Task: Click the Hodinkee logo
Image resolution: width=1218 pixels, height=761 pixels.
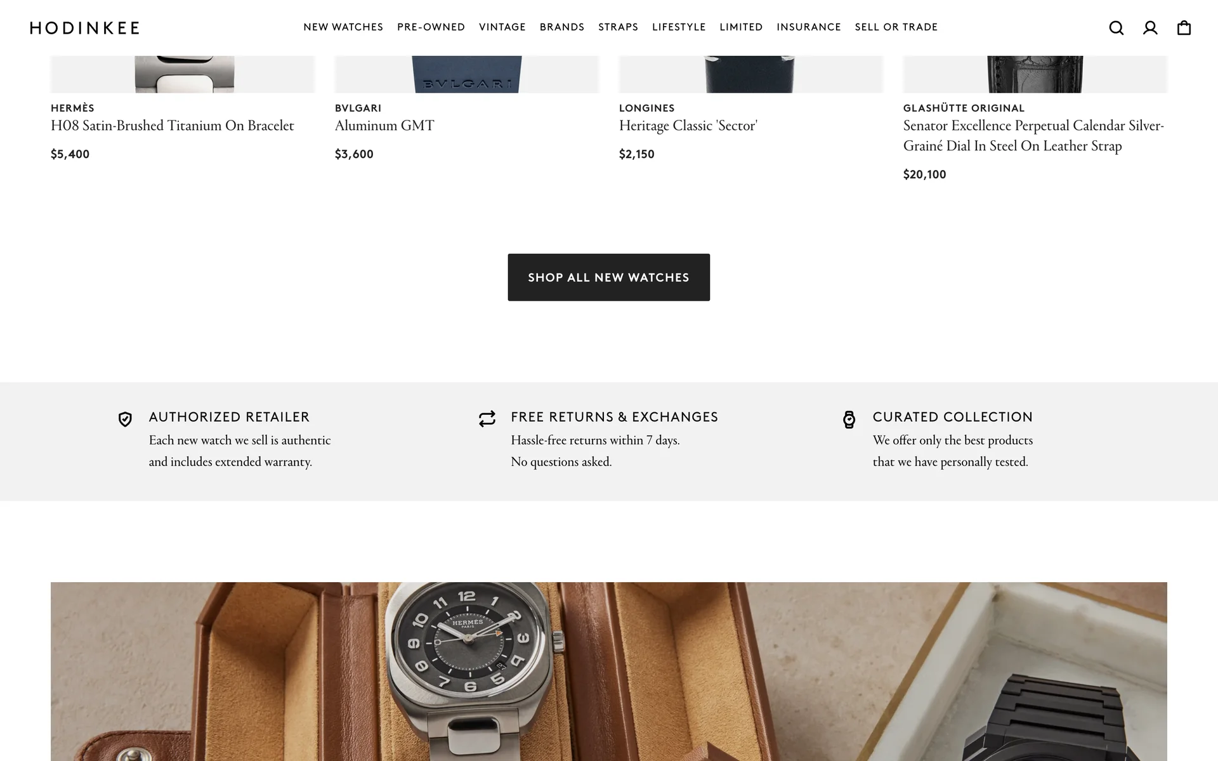Action: click(x=85, y=28)
